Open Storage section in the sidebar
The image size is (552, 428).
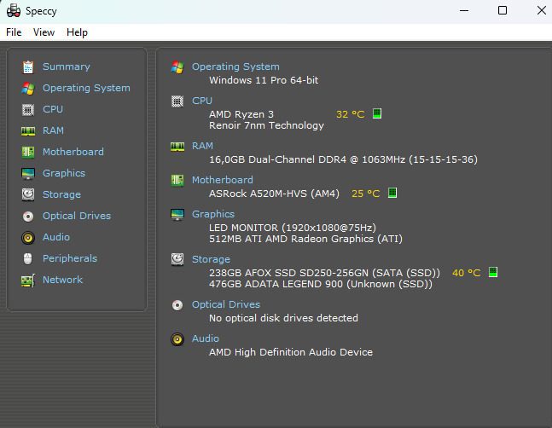click(61, 194)
